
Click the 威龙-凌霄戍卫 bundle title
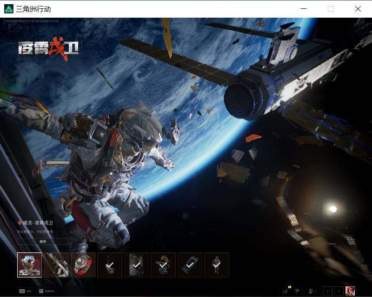tap(38, 223)
